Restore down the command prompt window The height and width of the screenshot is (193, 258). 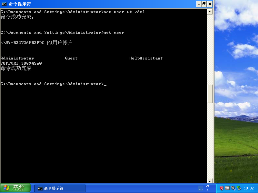coord(204,4)
